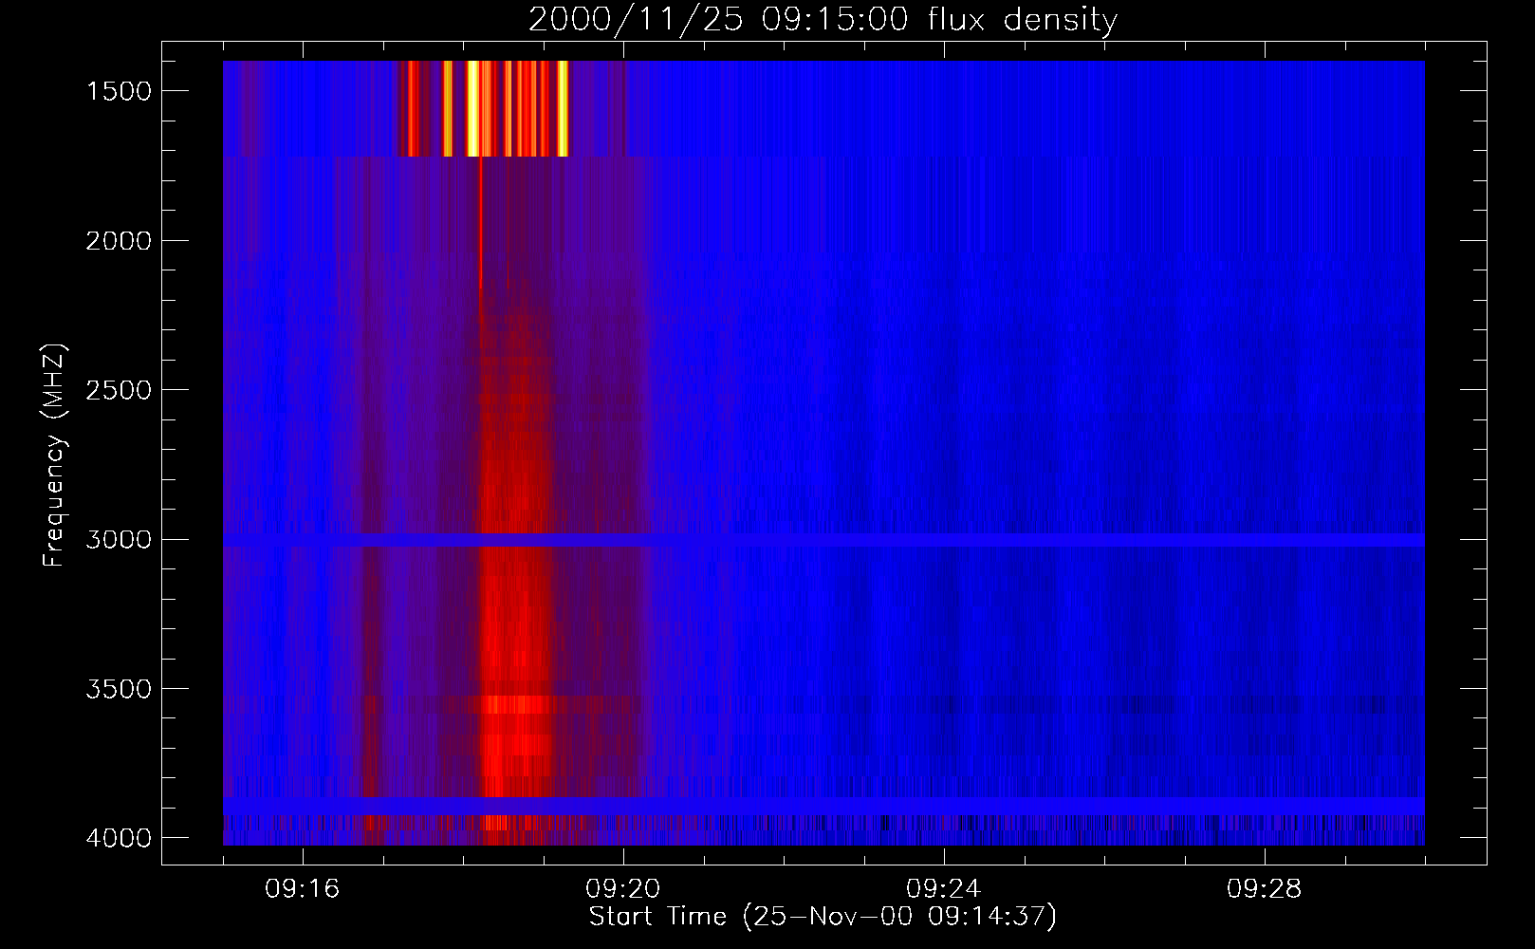Click the 1500 frequency tick label

[119, 91]
